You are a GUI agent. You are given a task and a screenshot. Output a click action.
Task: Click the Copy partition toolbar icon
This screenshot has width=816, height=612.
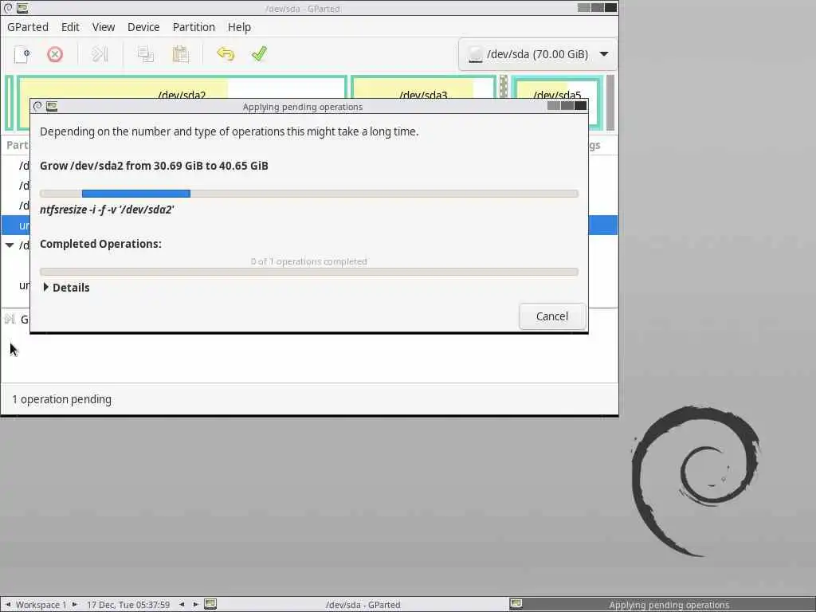click(145, 54)
